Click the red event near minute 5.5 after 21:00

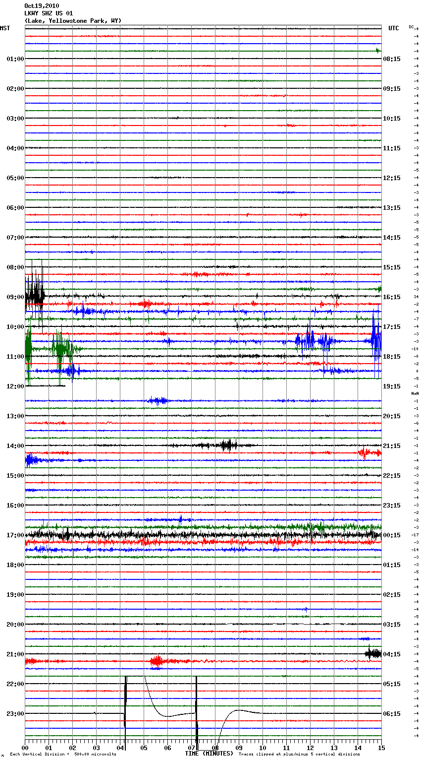(157, 661)
